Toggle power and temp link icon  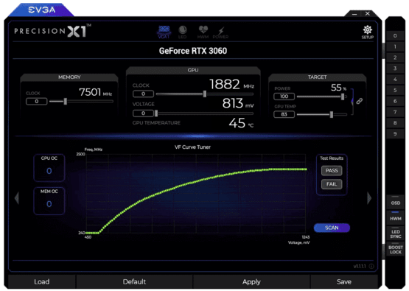359,101
